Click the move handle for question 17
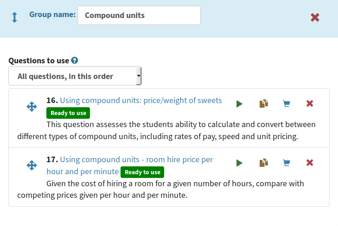 (x=32, y=165)
